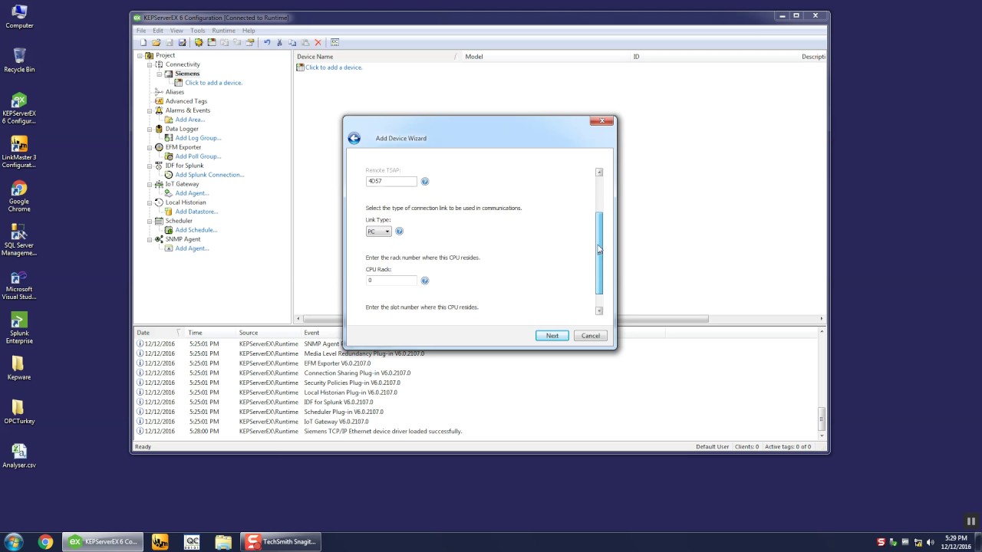Select the IDF for Splunk node
982x552 pixels.
(x=184, y=166)
